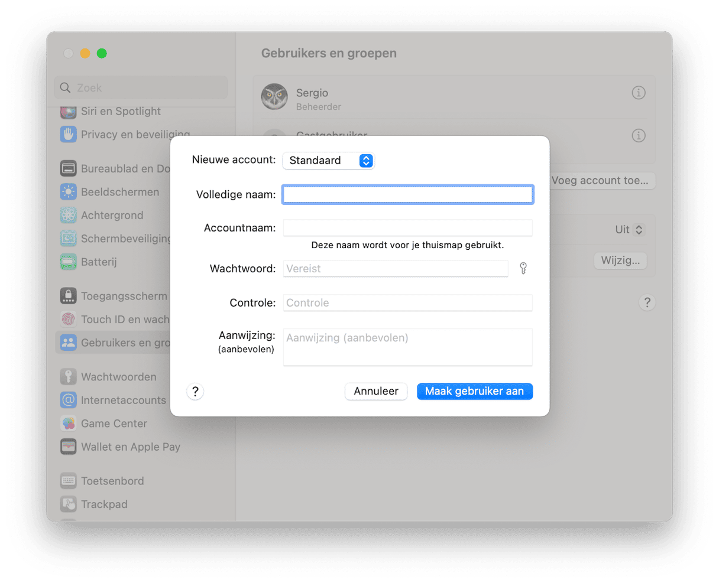The width and height of the screenshot is (719, 583).
Task: Open the Uit popup selector
Action: click(629, 230)
